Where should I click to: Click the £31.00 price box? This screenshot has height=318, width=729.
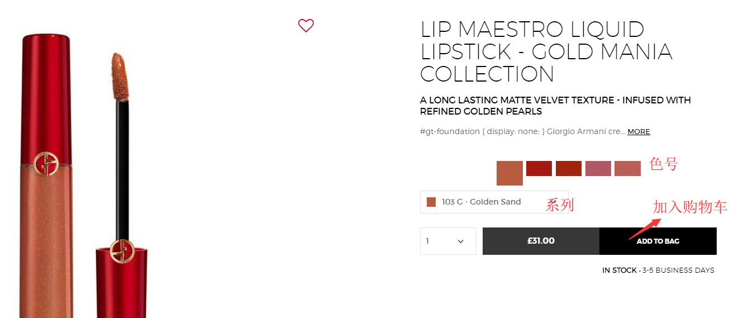click(x=541, y=241)
